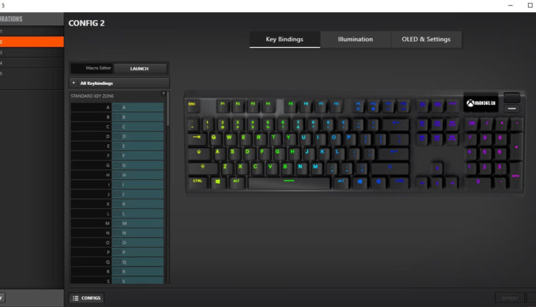This screenshot has height=307, width=536.
Task: Select the yellow Tab arrow key
Action: [x=197, y=139]
